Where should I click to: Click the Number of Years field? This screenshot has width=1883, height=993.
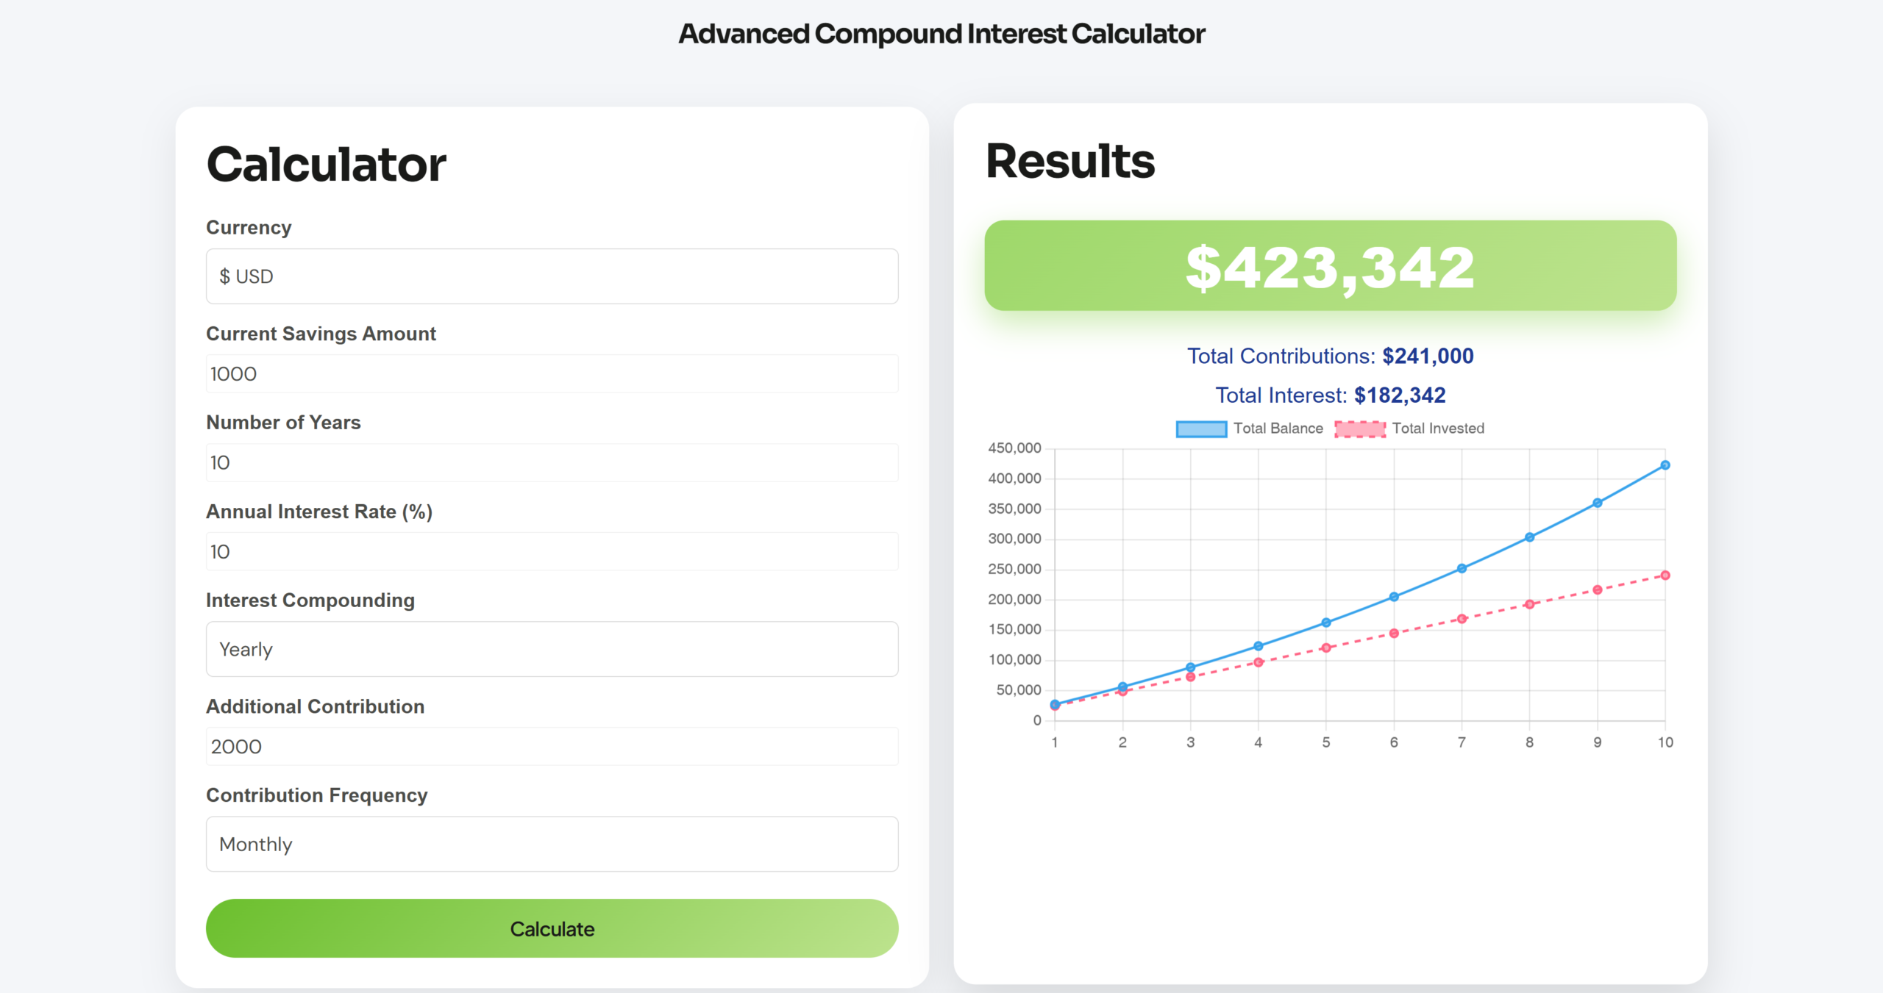pos(552,463)
